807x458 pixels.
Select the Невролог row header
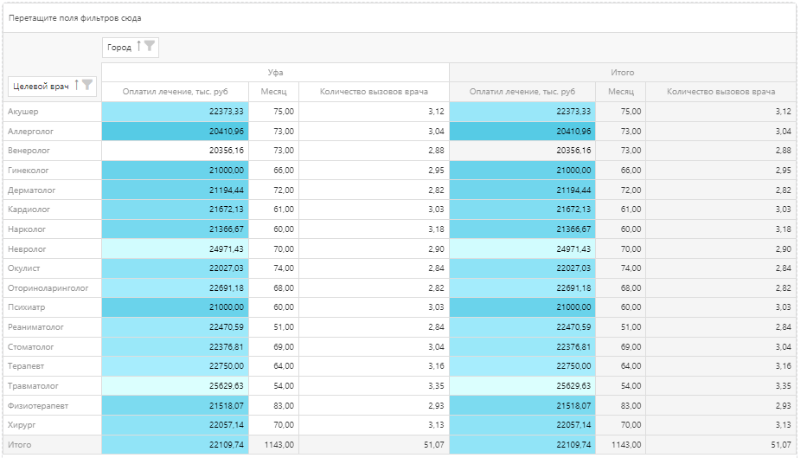tap(26, 249)
